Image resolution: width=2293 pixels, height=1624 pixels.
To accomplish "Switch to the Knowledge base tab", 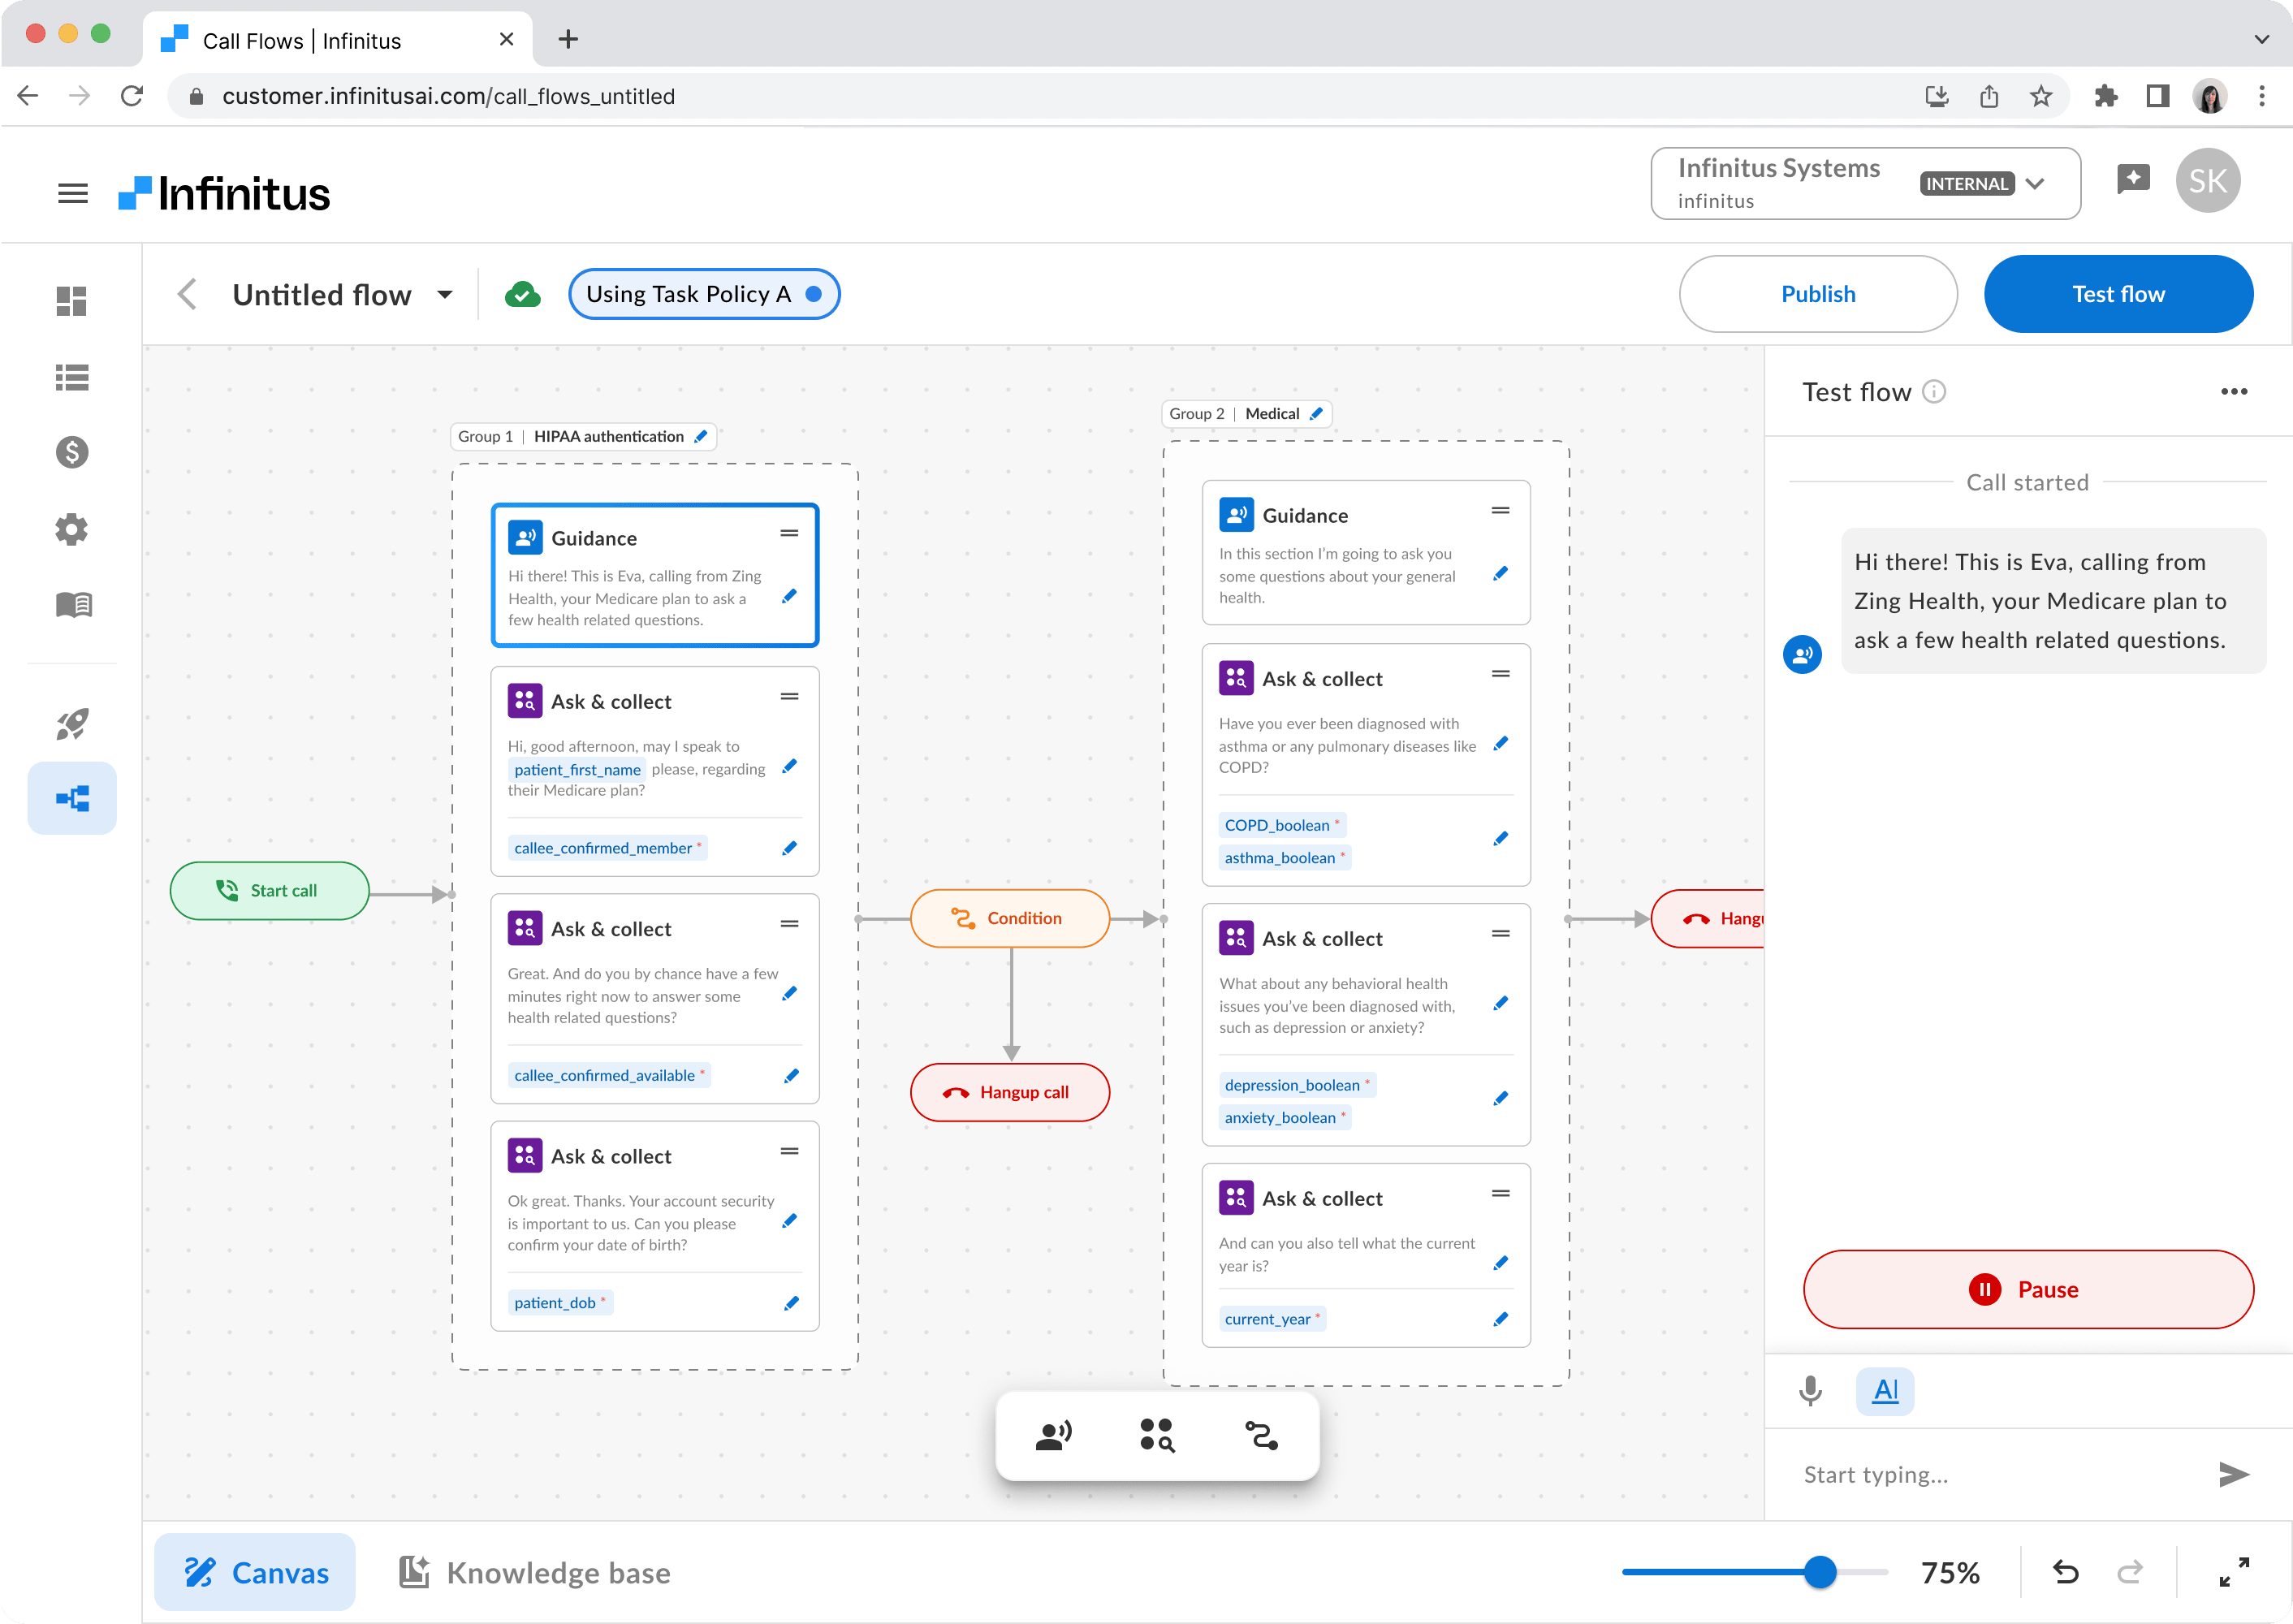I will [535, 1573].
